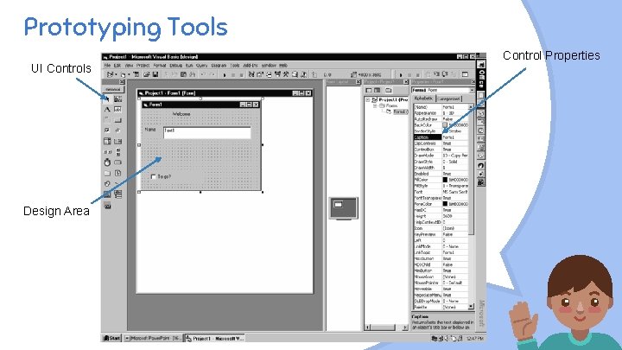Open the Add-Ins menu
This screenshot has height=350, width=622.
point(251,66)
